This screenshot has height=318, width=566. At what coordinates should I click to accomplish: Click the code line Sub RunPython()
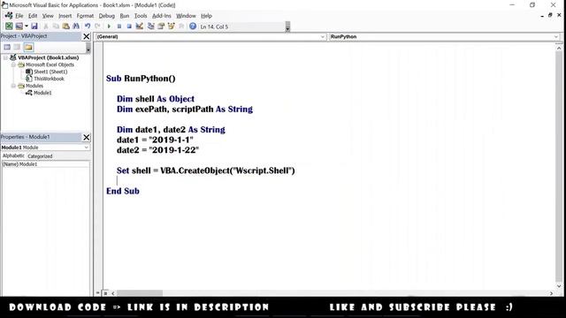(x=141, y=79)
